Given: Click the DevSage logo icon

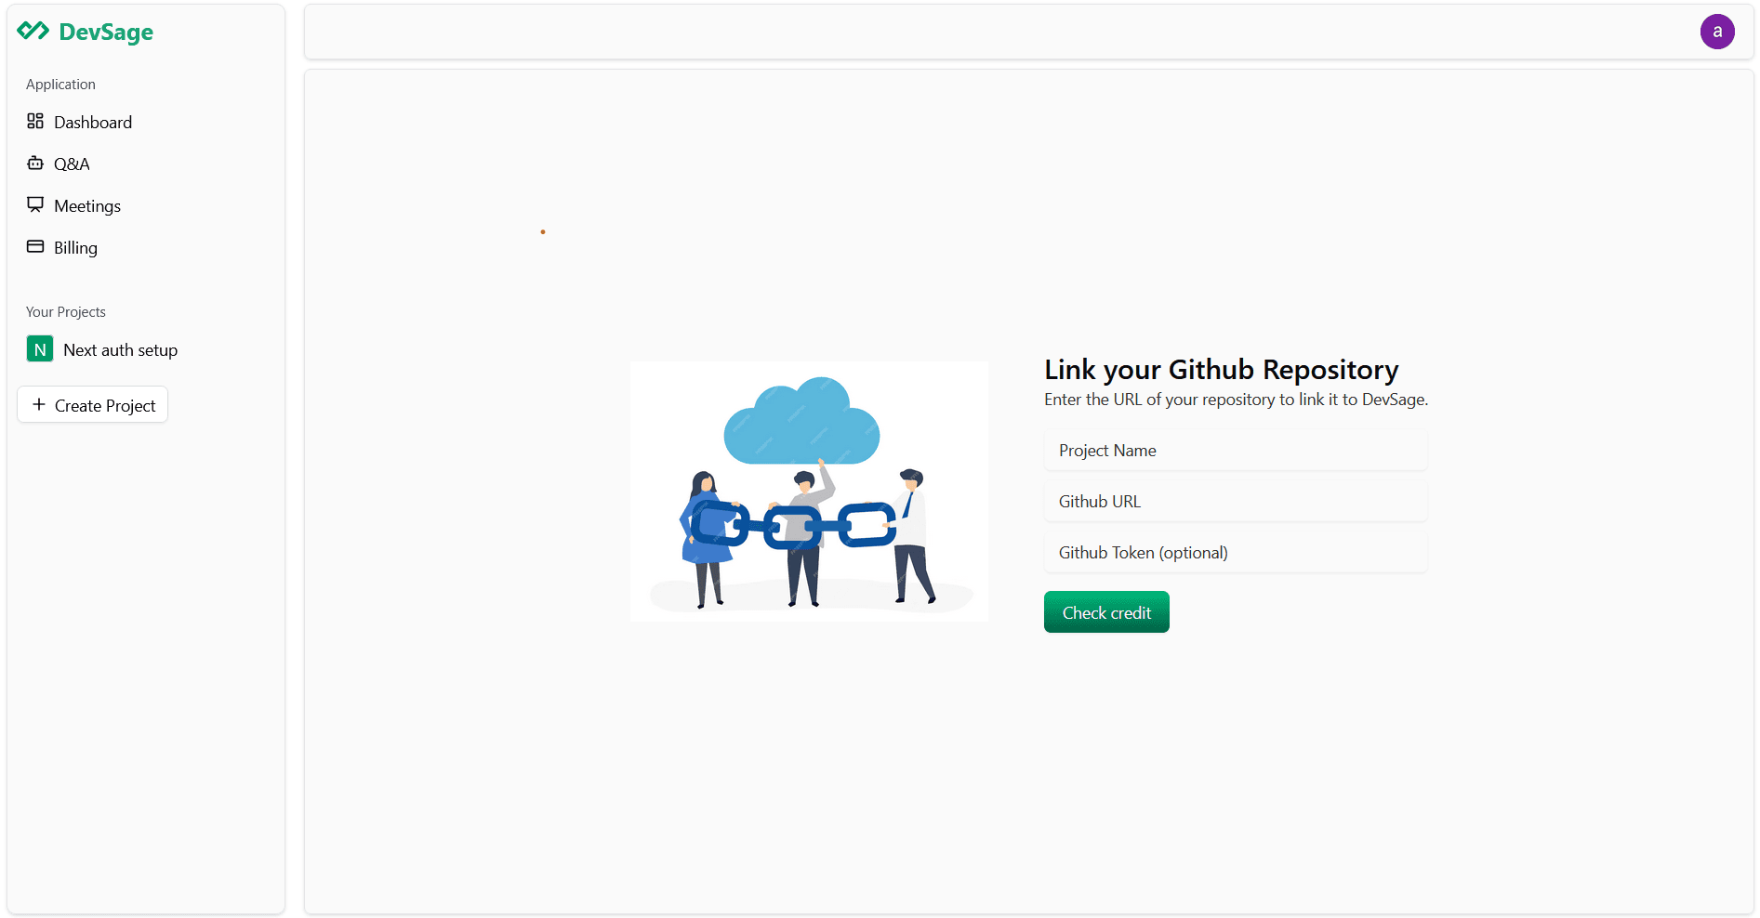Looking at the screenshot, I should click(33, 31).
